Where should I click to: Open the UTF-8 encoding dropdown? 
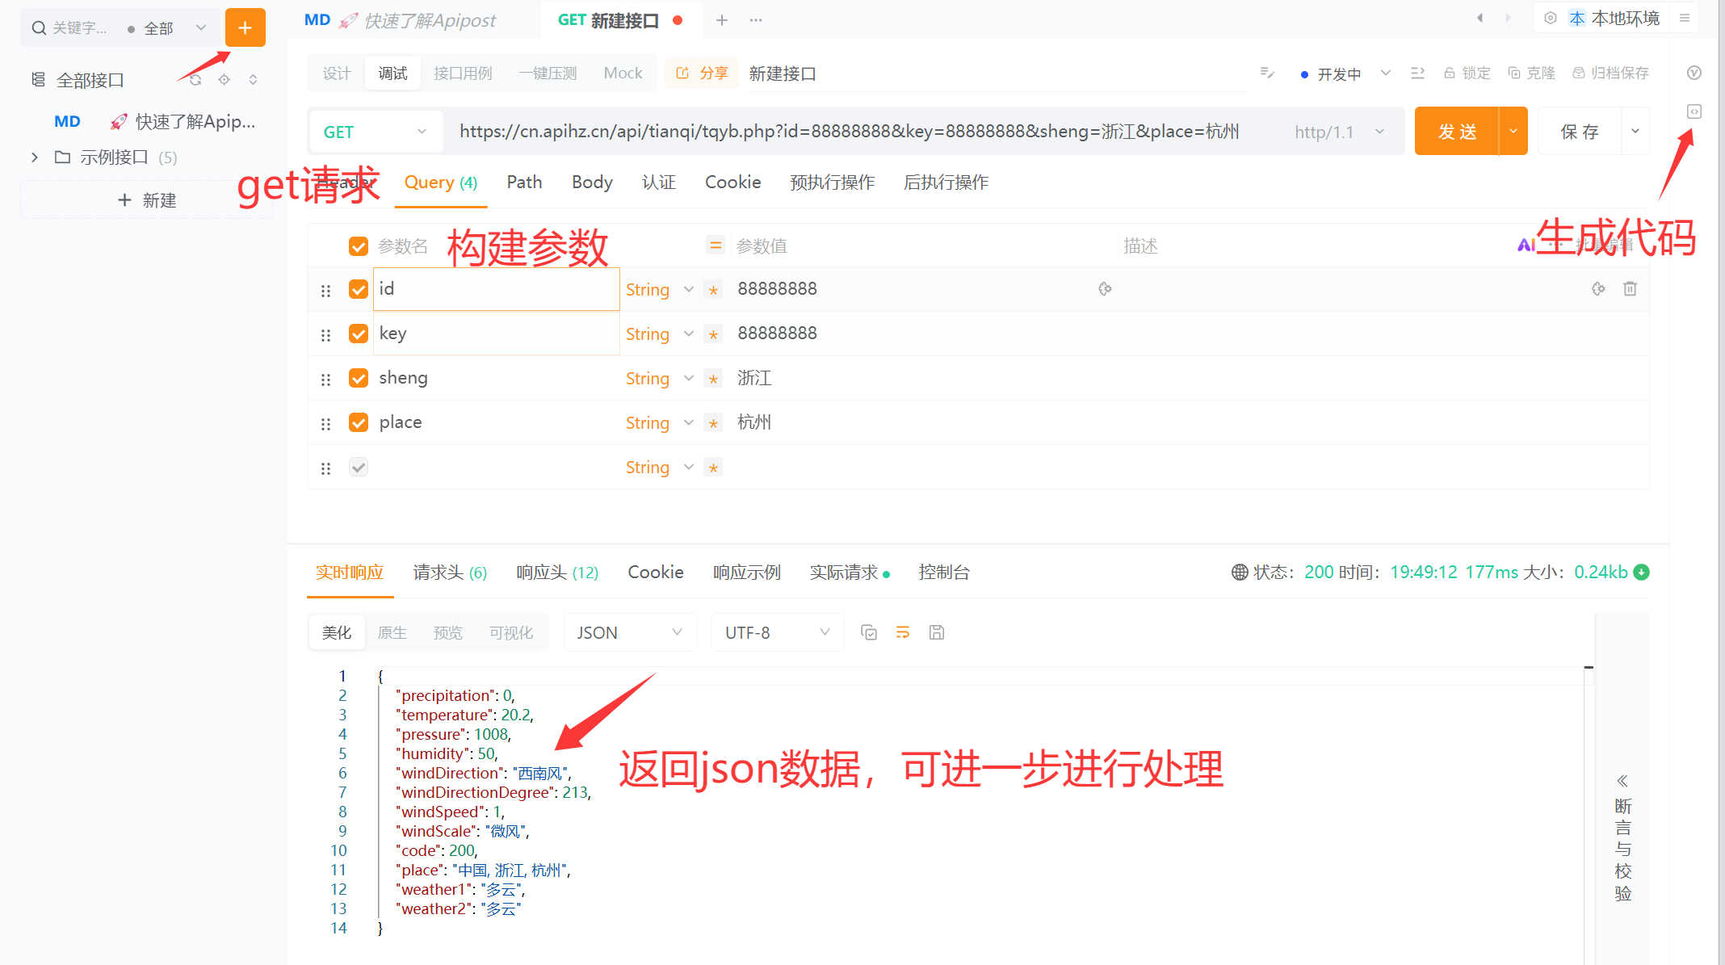point(777,632)
